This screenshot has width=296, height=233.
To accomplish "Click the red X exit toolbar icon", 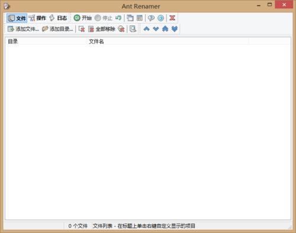I will coord(172,18).
